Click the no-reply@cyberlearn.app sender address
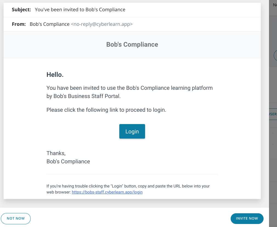Image resolution: width=277 pixels, height=227 pixels. click(102, 24)
